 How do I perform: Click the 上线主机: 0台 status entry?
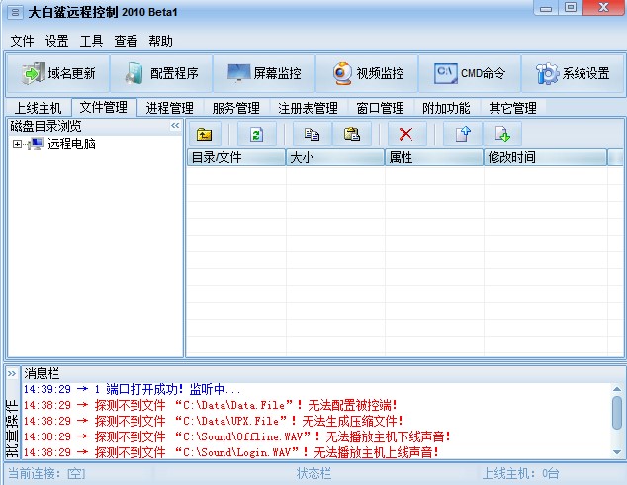coord(520,474)
